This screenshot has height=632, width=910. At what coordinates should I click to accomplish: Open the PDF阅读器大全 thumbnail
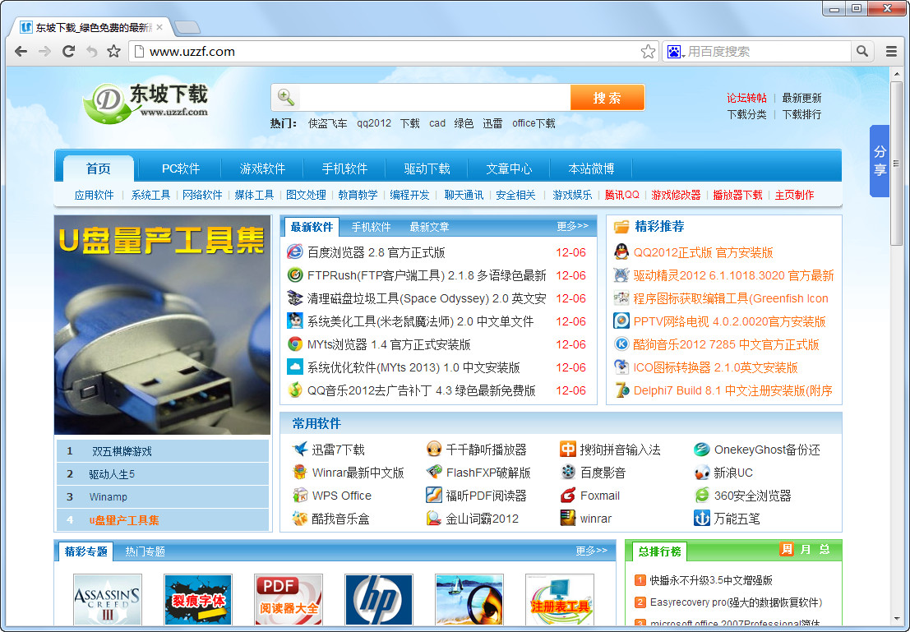[289, 599]
